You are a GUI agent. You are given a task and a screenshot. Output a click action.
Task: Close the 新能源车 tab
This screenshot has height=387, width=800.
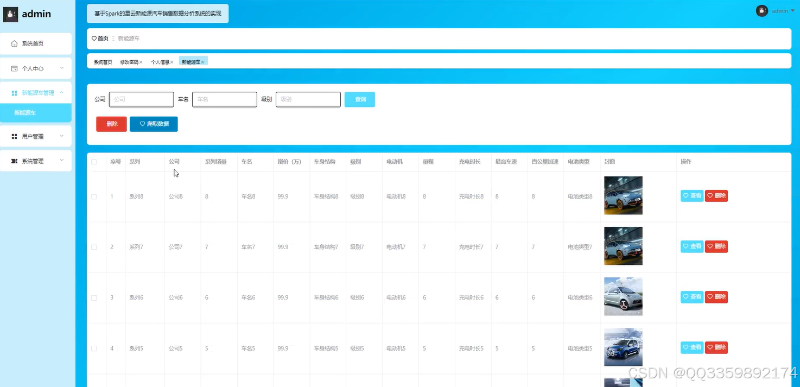[x=203, y=62]
